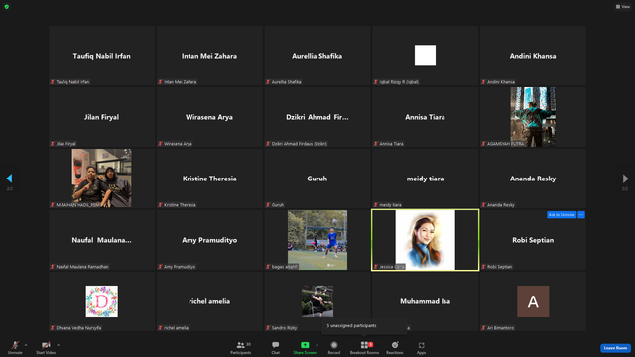Select the Kristine Theresia tile
The height and width of the screenshot is (357, 635).
209,178
